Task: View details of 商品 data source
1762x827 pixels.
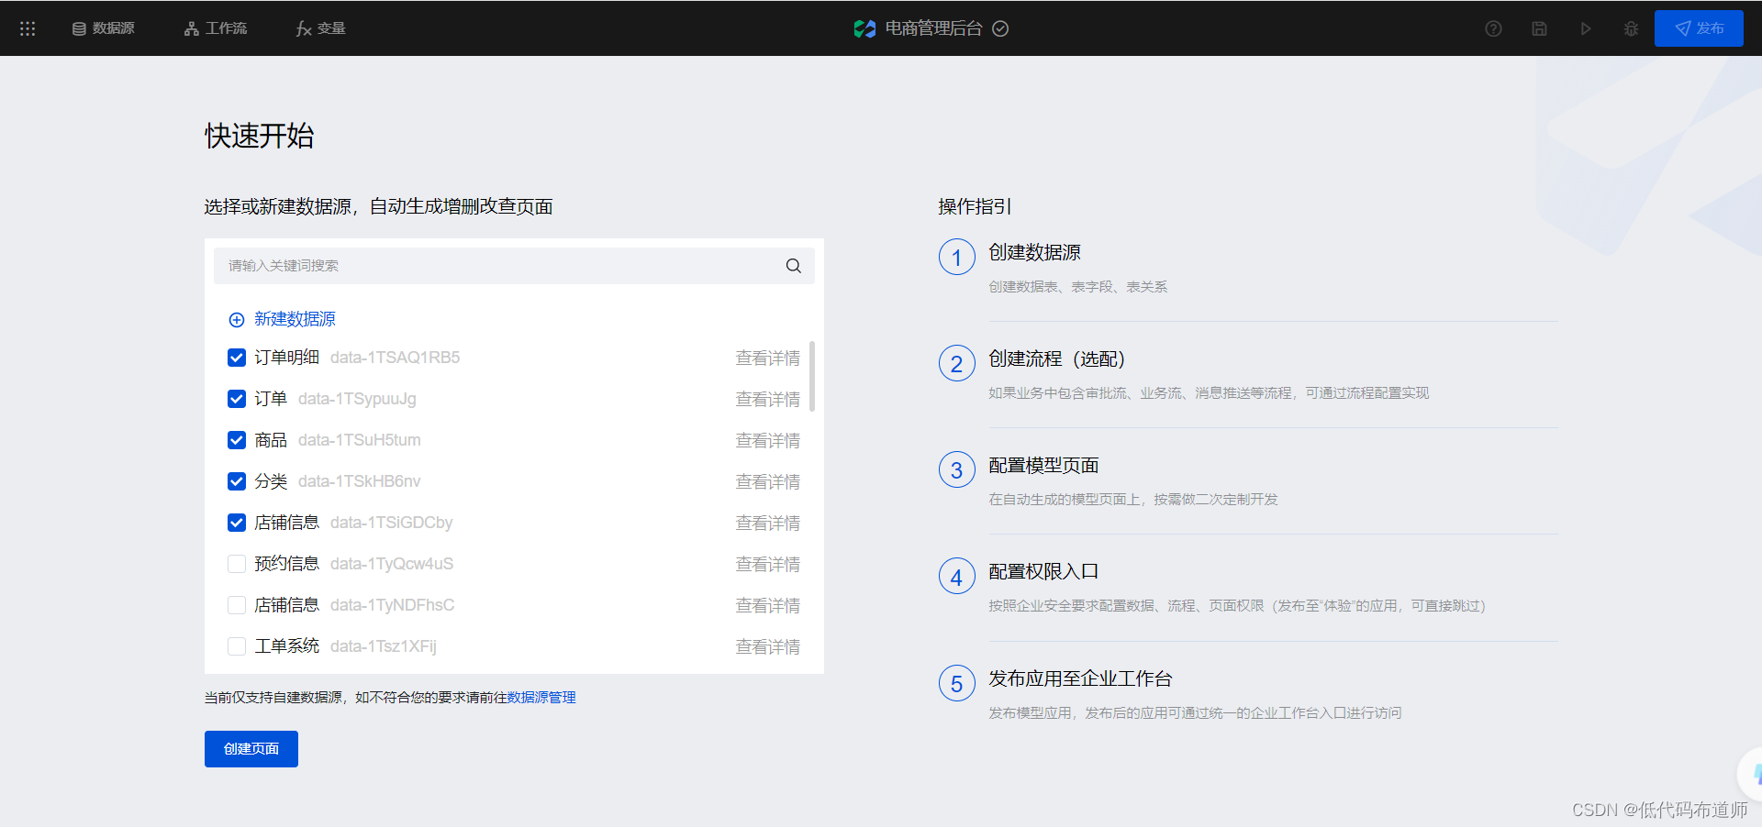Action: coord(767,441)
